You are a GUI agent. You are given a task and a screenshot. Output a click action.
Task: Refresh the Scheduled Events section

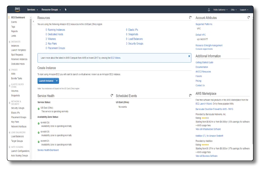(x=191, y=95)
